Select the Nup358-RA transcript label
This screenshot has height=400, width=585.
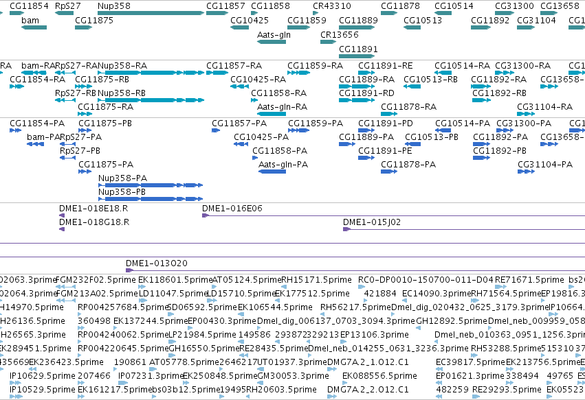pyautogui.click(x=122, y=66)
